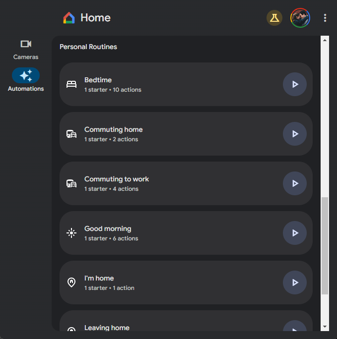Open the labs flask icon
This screenshot has width=337, height=339.
pos(274,18)
